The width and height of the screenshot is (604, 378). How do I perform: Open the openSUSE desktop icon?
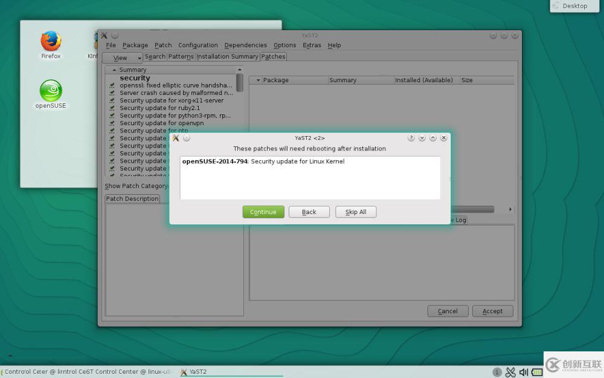[x=51, y=94]
